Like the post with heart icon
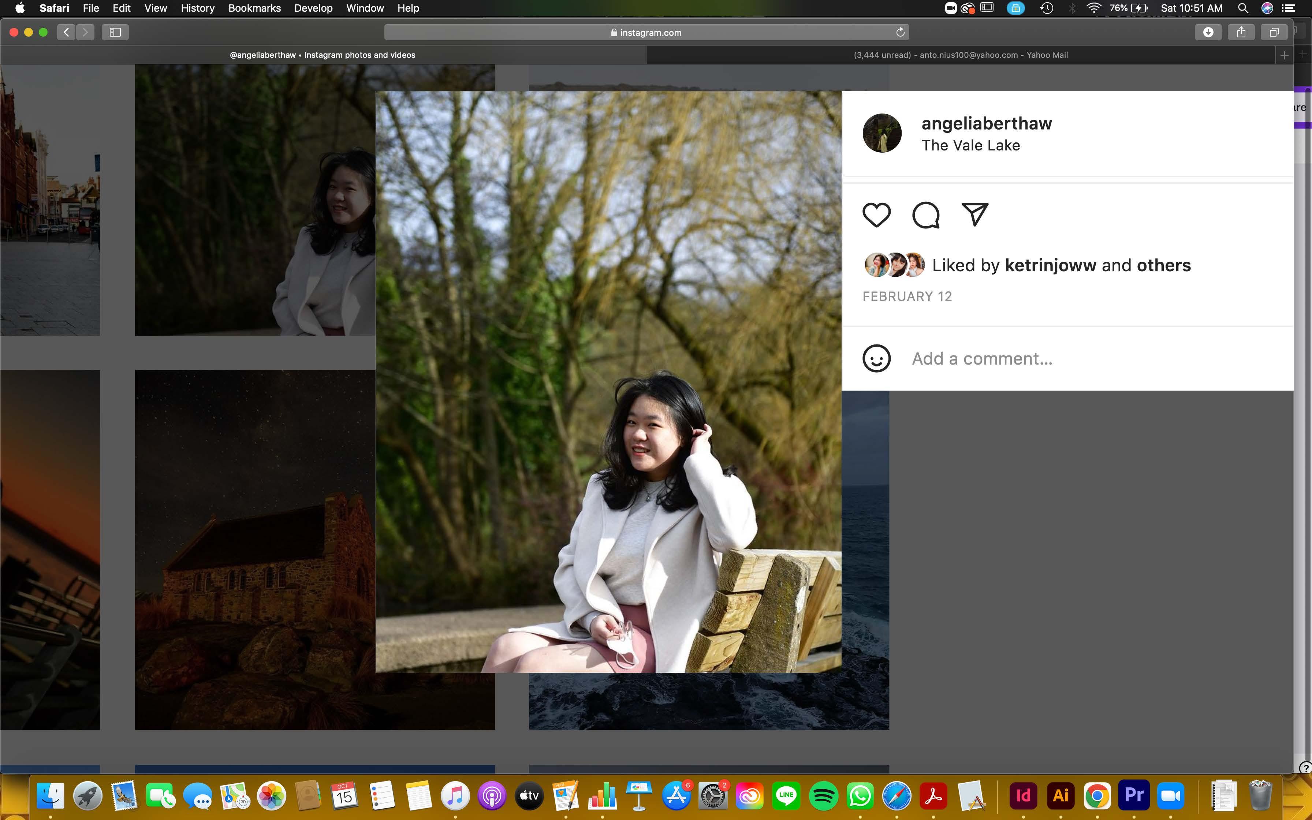This screenshot has width=1312, height=820. pyautogui.click(x=876, y=215)
